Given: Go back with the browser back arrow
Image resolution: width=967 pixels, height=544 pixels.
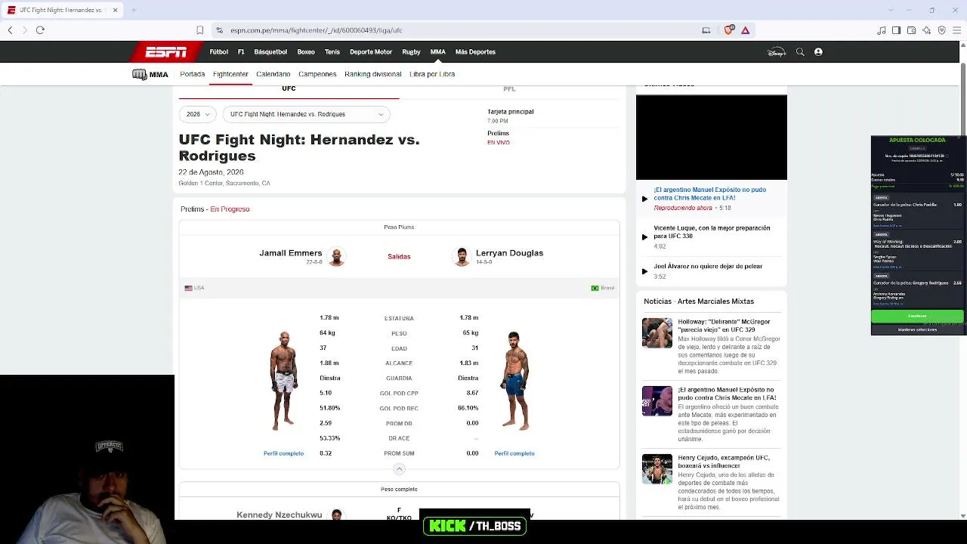Looking at the screenshot, I should 10,30.
